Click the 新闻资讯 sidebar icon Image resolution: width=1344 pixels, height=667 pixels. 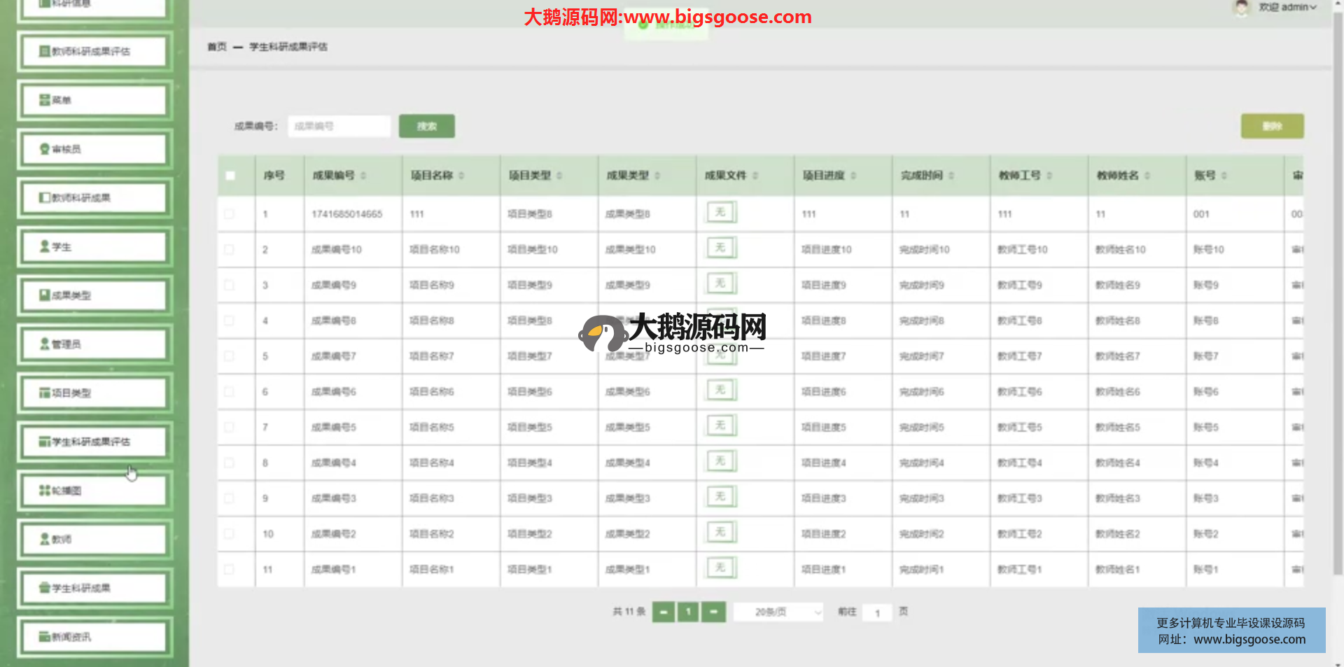click(45, 637)
